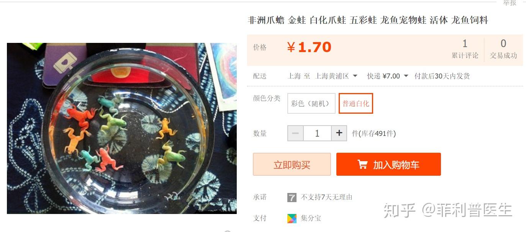Select the 普通白化 color option
Image resolution: width=526 pixels, height=232 pixels.
tap(356, 103)
